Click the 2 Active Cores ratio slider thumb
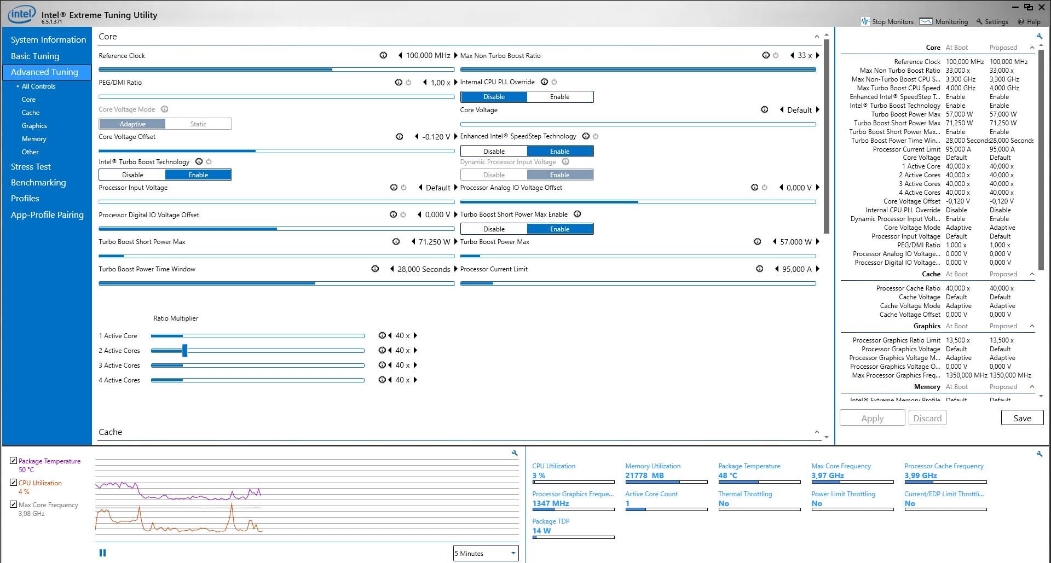1051x563 pixels. pyautogui.click(x=185, y=350)
